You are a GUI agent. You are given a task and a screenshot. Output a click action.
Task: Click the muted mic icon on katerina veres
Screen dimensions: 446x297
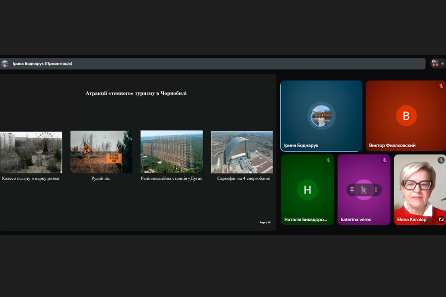click(385, 160)
